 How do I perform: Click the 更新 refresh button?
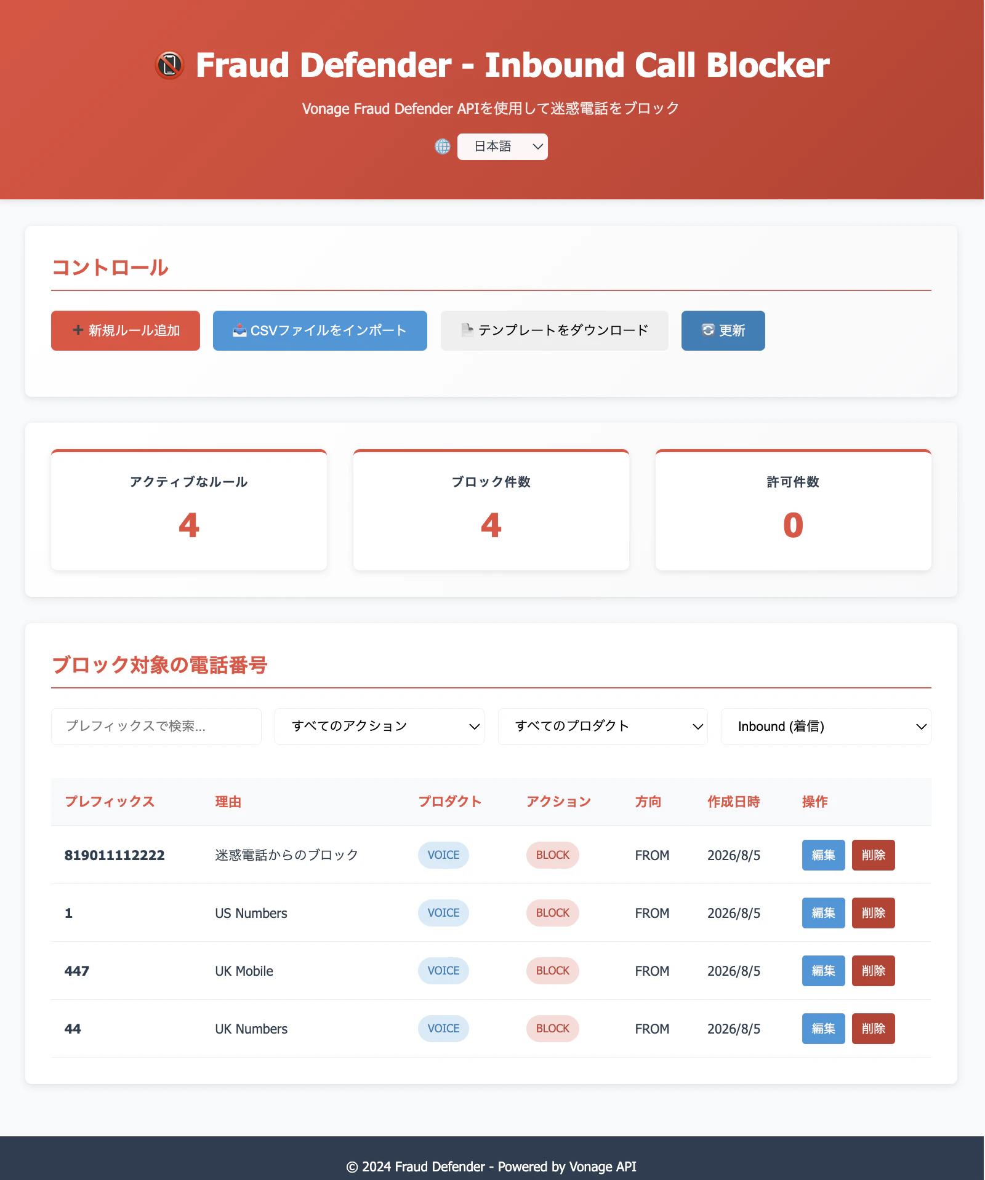[x=723, y=330]
